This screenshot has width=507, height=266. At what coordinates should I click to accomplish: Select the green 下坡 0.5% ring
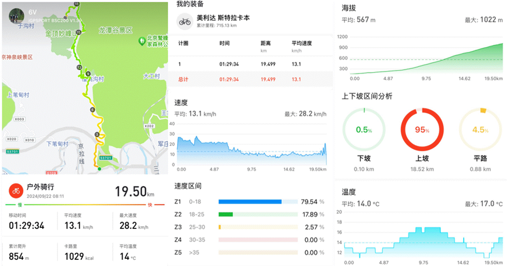(363, 130)
